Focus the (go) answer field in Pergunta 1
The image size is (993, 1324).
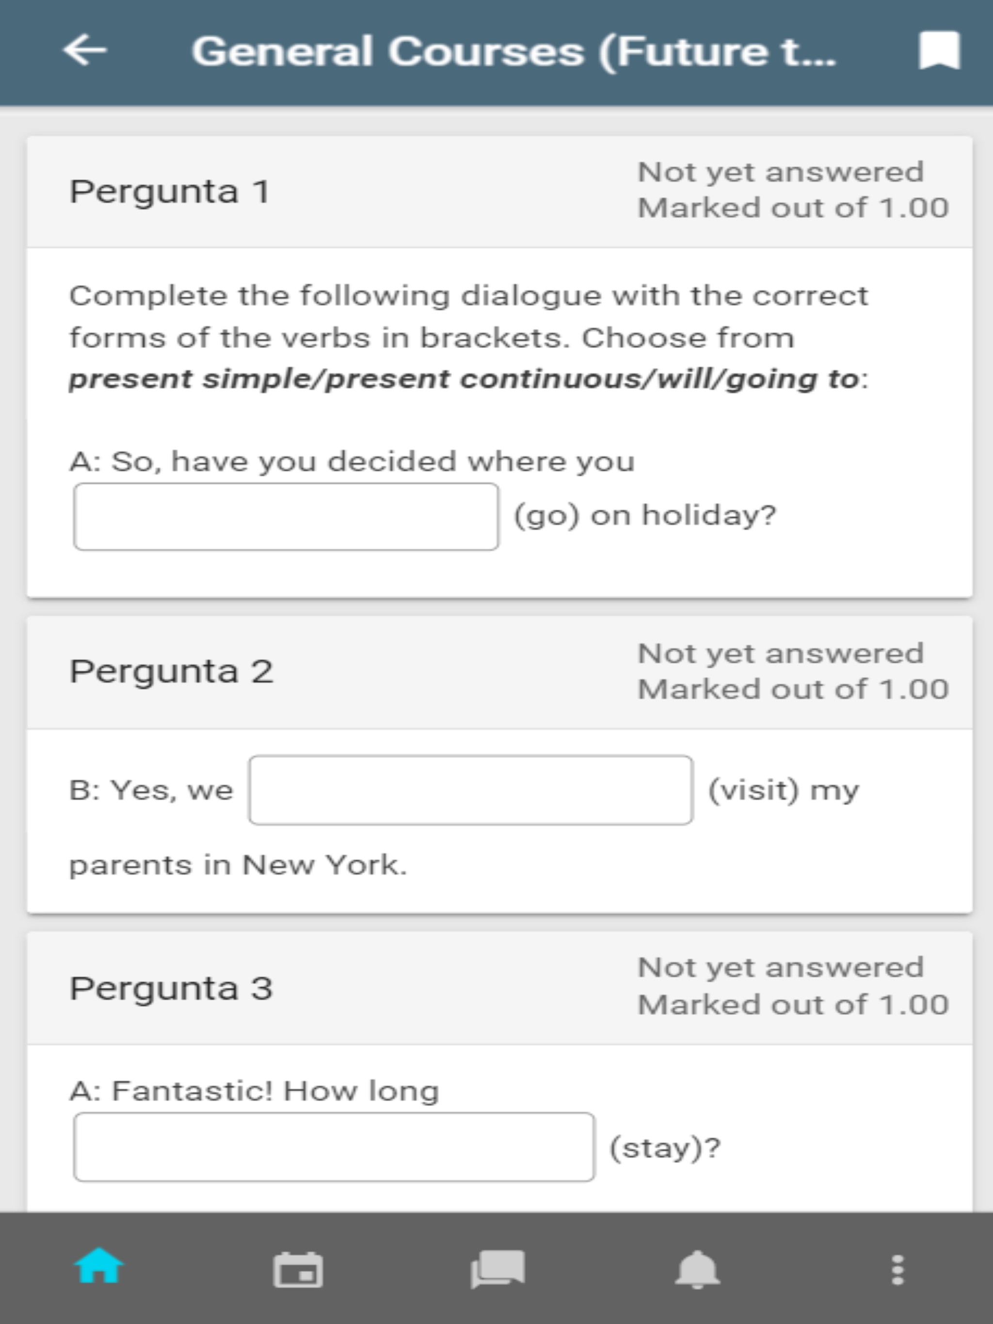point(286,517)
